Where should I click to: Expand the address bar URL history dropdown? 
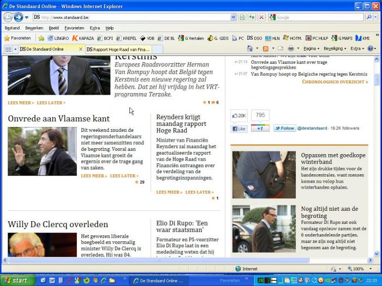click(x=233, y=17)
